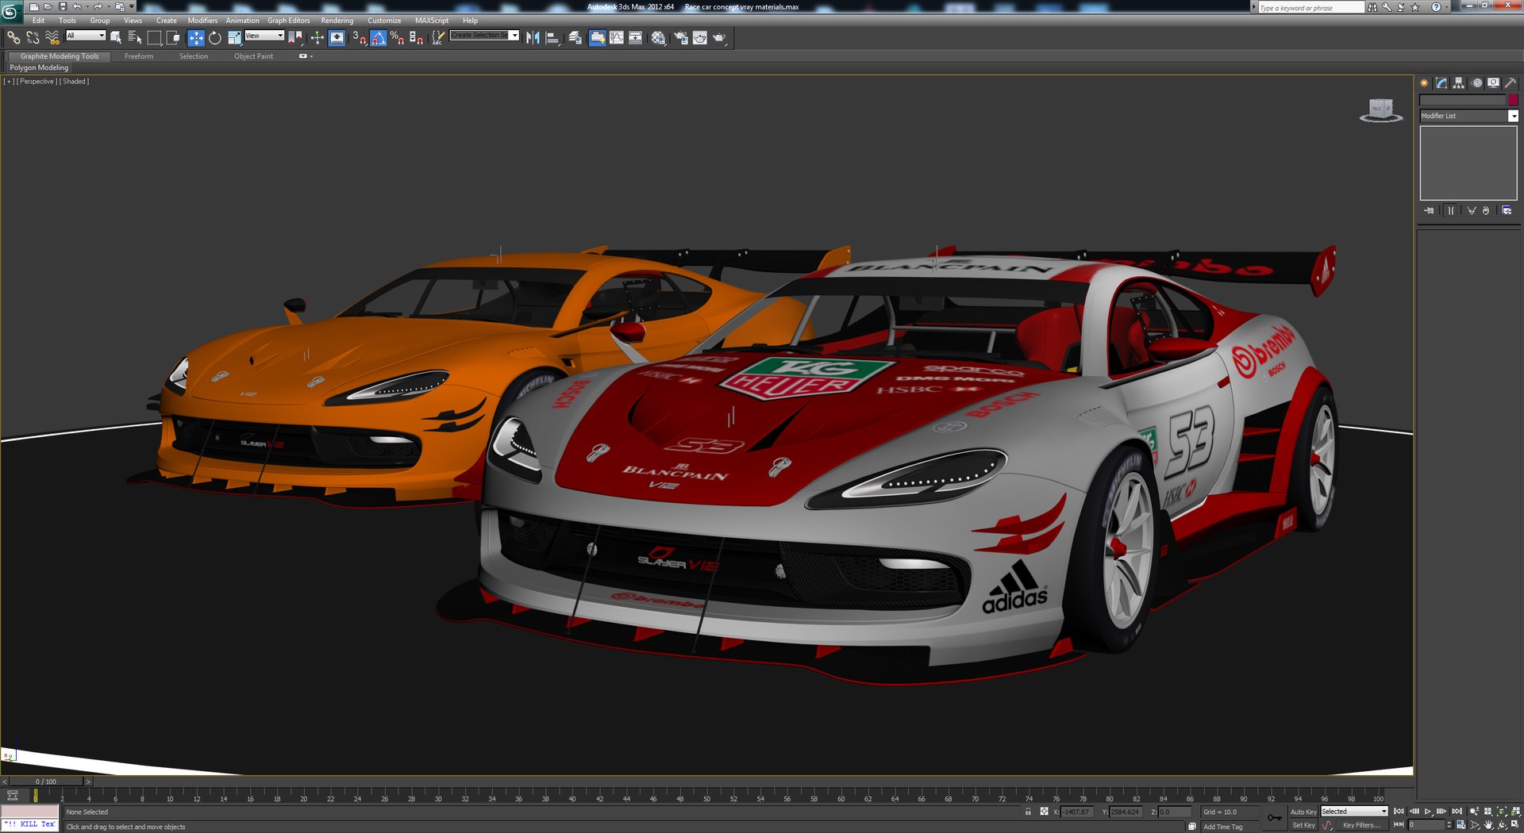1524x833 pixels.
Task: Toggle the Auto Key animation mode
Action: click(1303, 812)
